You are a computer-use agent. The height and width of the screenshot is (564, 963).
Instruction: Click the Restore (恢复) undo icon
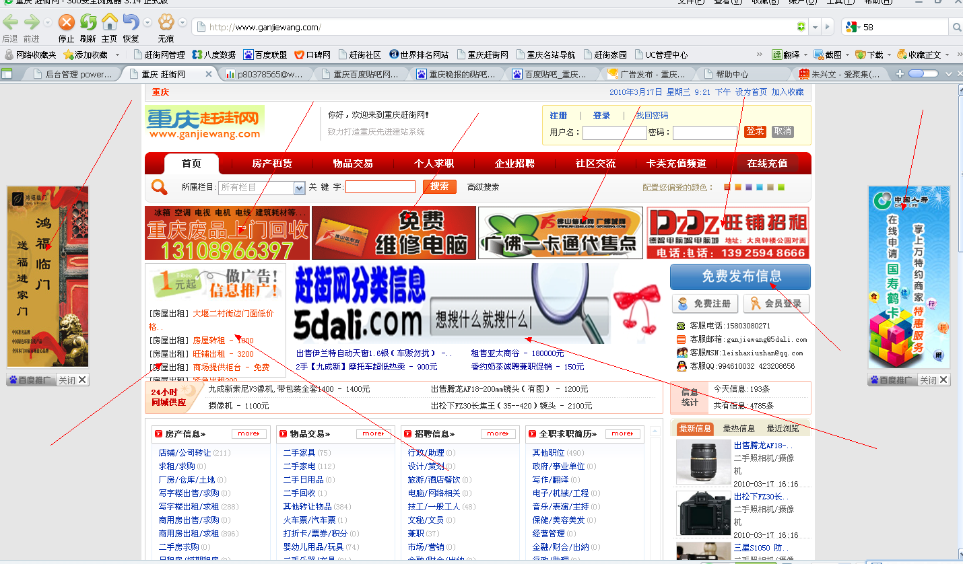click(x=131, y=23)
